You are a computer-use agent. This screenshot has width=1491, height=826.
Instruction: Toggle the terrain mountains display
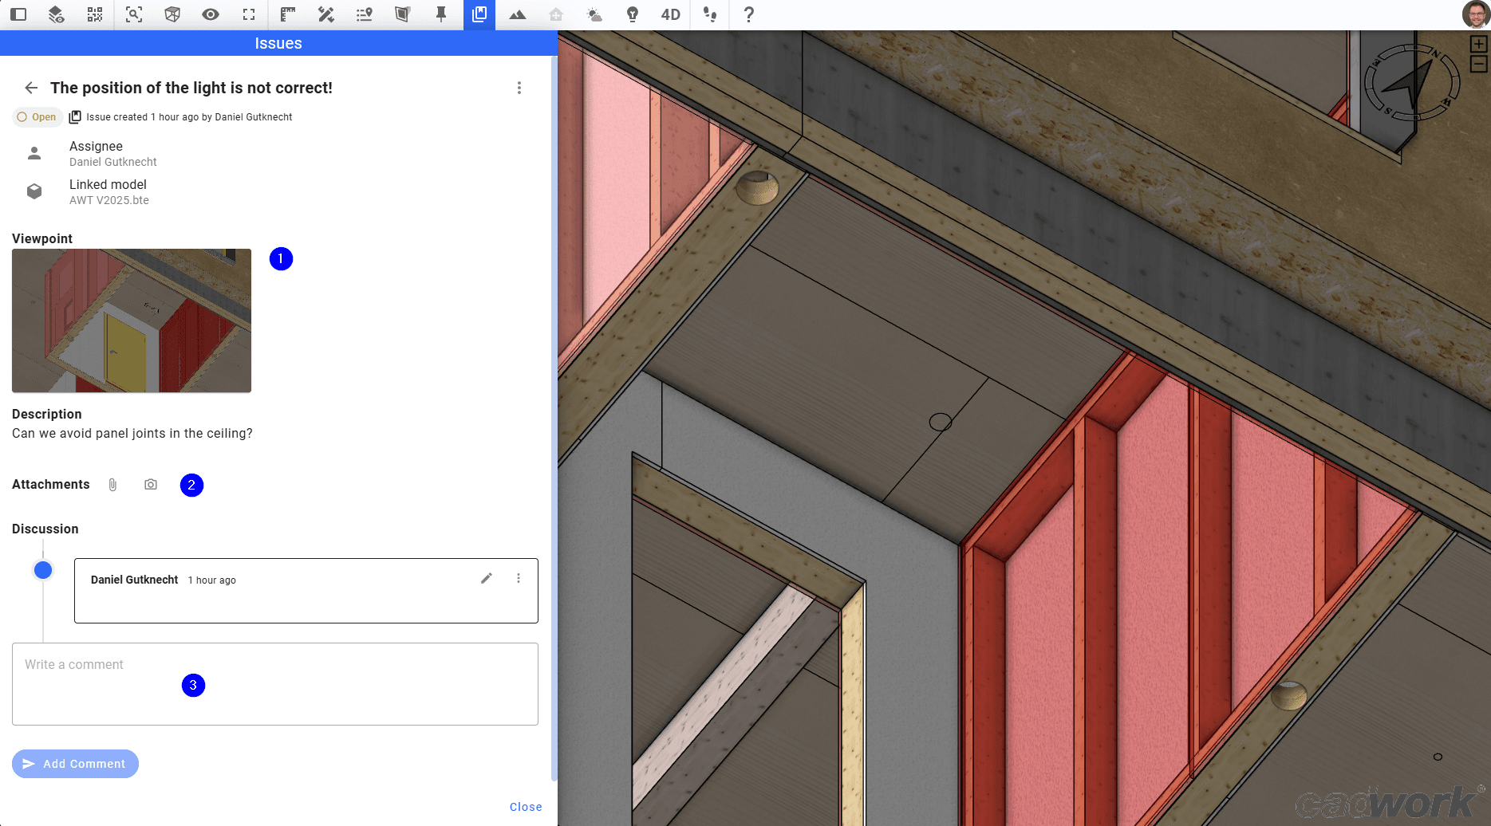click(518, 14)
